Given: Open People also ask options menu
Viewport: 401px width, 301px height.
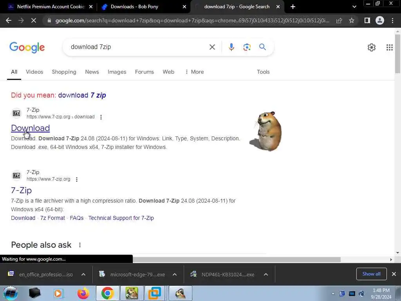Looking at the screenshot, I should (80, 245).
